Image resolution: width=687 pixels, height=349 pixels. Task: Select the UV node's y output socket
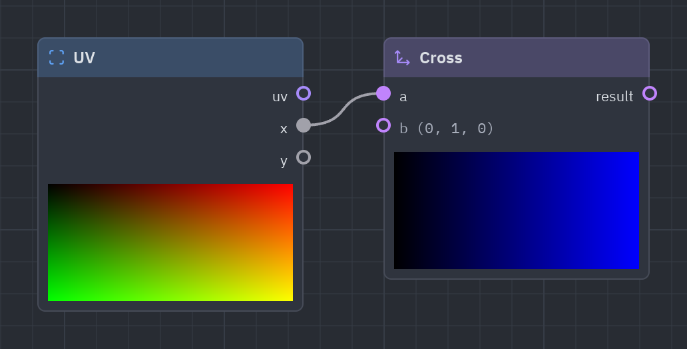(x=304, y=157)
